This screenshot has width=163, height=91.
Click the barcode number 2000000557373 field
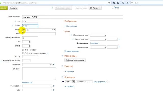(84, 82)
